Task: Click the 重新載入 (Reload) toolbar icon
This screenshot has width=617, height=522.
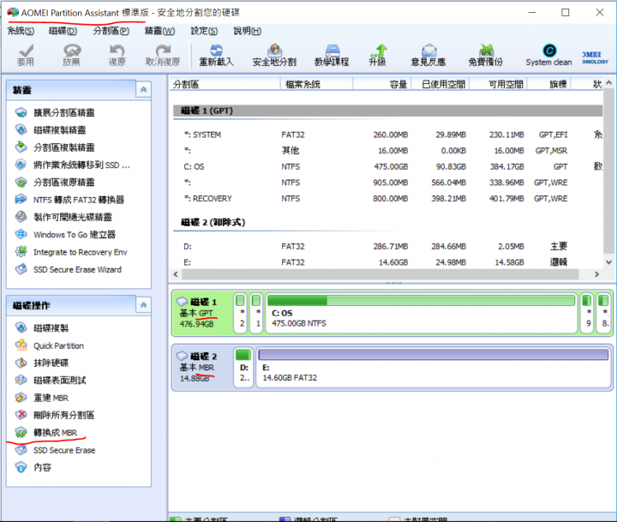Action: [216, 55]
